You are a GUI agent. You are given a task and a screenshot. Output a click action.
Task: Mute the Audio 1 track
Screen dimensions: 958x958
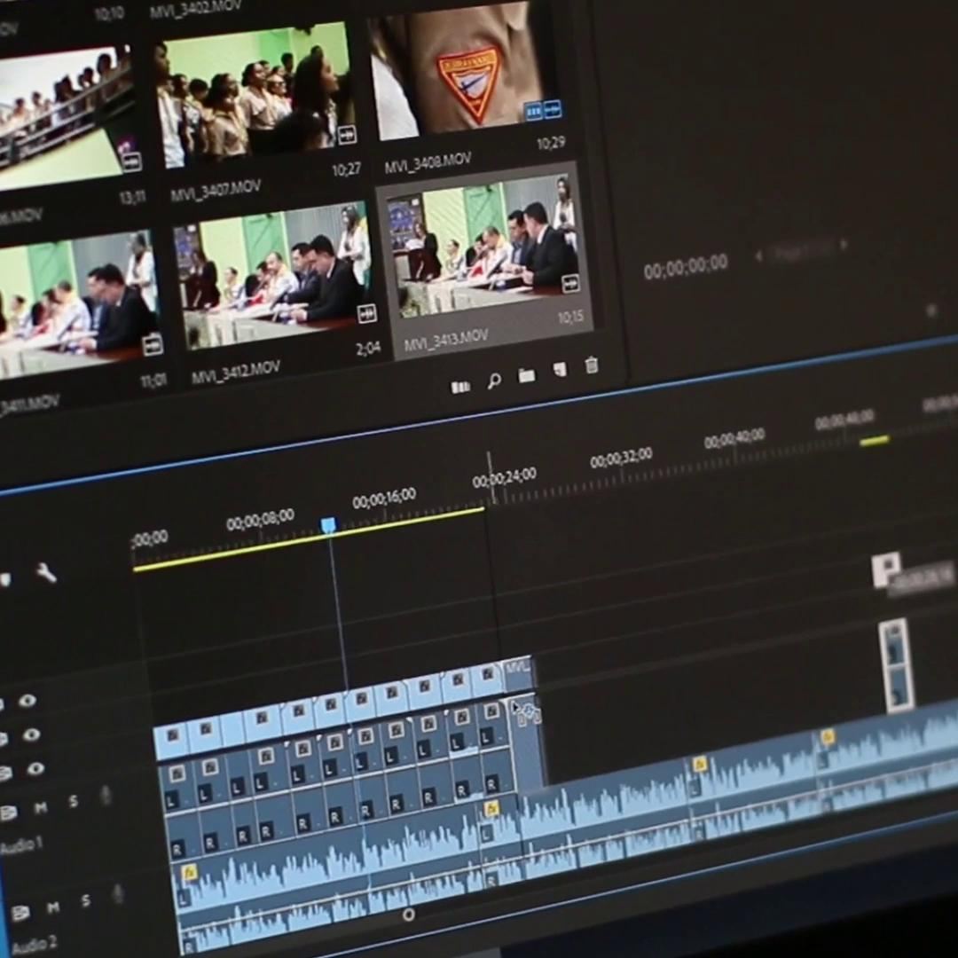40,807
